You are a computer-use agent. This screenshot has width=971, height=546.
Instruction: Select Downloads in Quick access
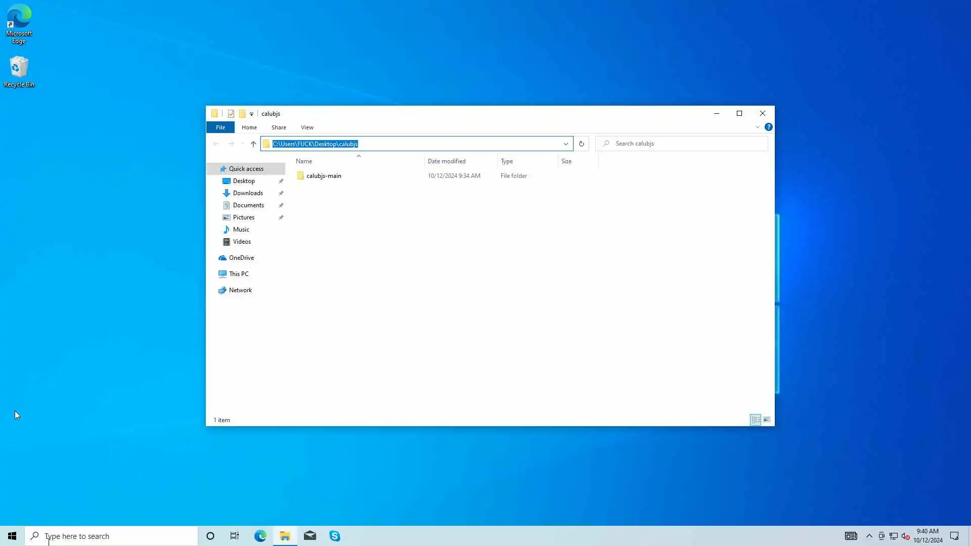click(248, 193)
